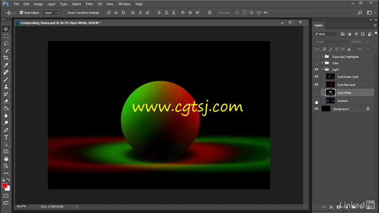Select the Move tool
This screenshot has height=213, width=379.
(x=6, y=29)
